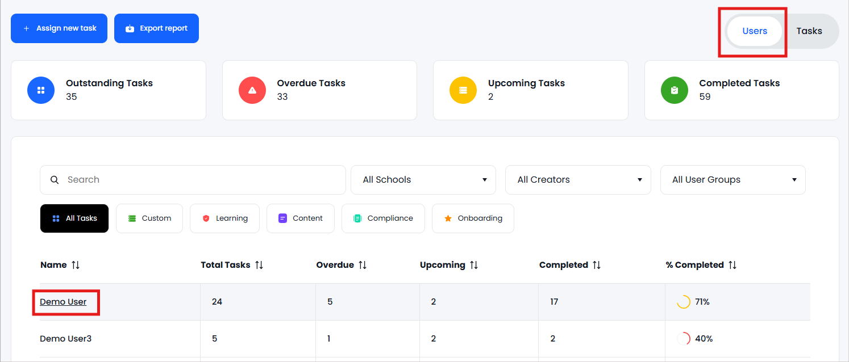This screenshot has width=849, height=362.
Task: Open the All Creators dropdown
Action: [578, 180]
